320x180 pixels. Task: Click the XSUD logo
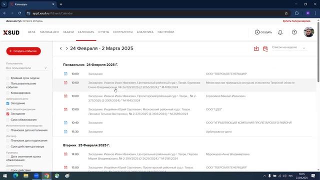click(x=11, y=32)
